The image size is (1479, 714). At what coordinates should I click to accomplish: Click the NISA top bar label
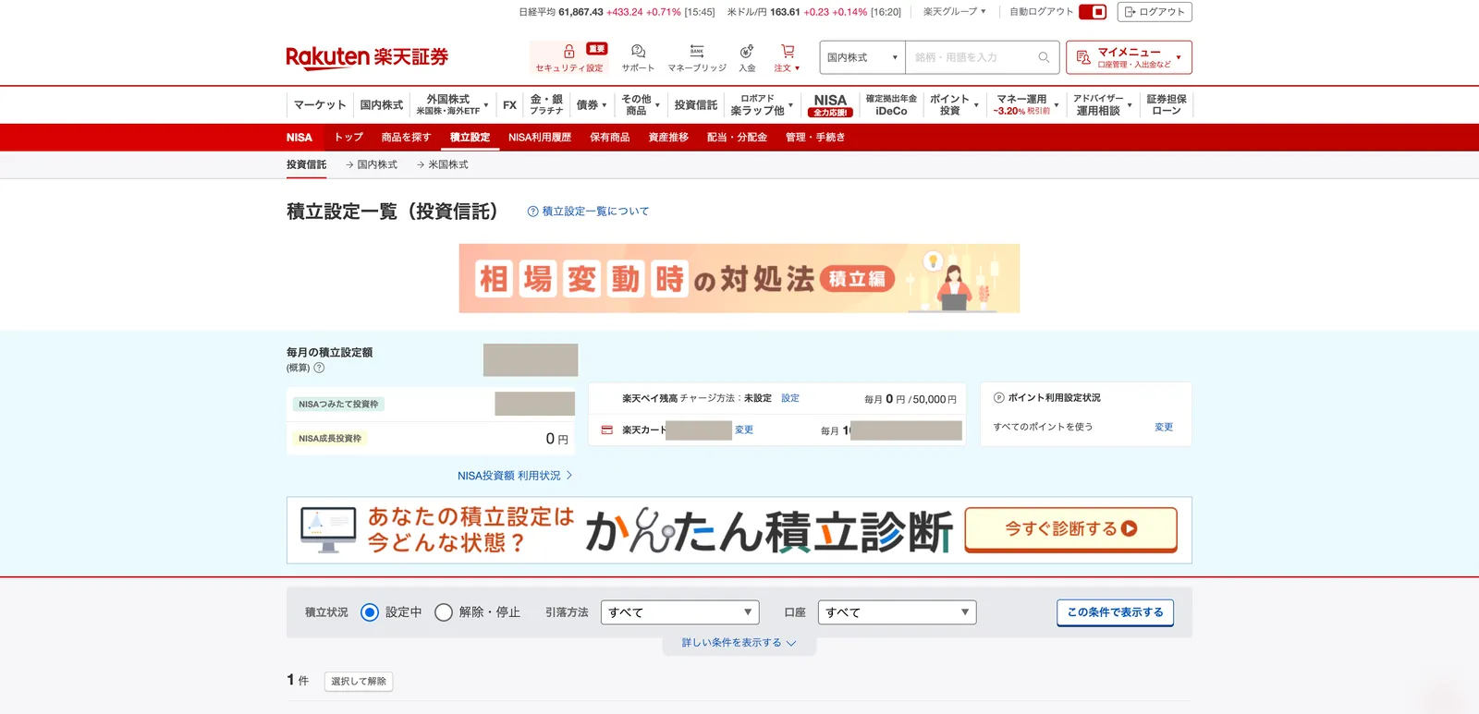pos(299,138)
